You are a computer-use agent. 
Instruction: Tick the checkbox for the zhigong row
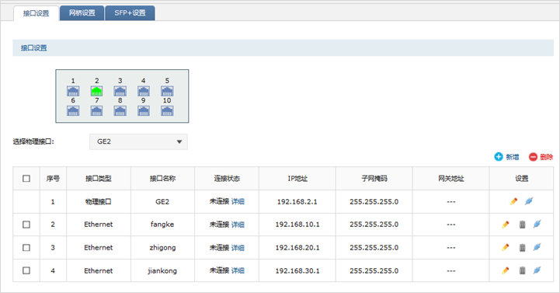[x=26, y=247]
